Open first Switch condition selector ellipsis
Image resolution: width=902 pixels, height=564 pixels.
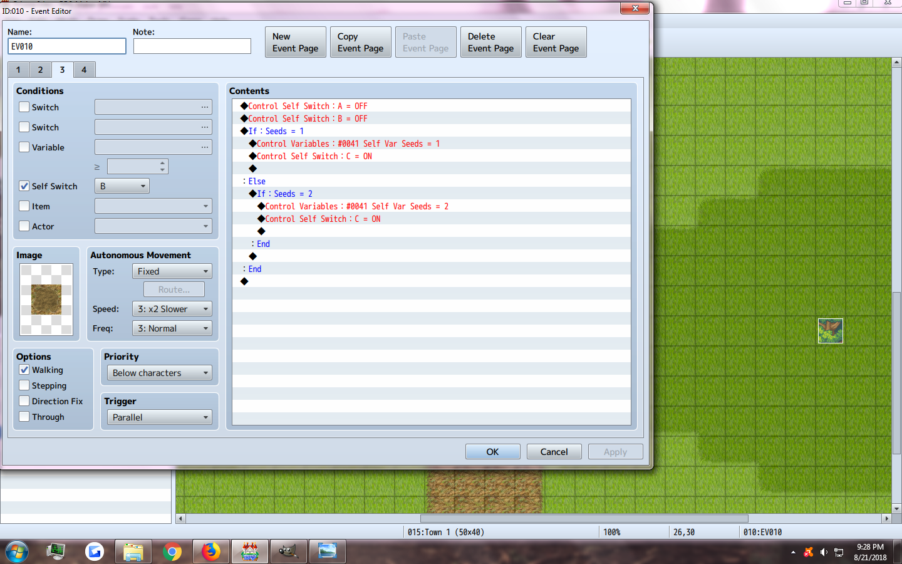click(205, 107)
